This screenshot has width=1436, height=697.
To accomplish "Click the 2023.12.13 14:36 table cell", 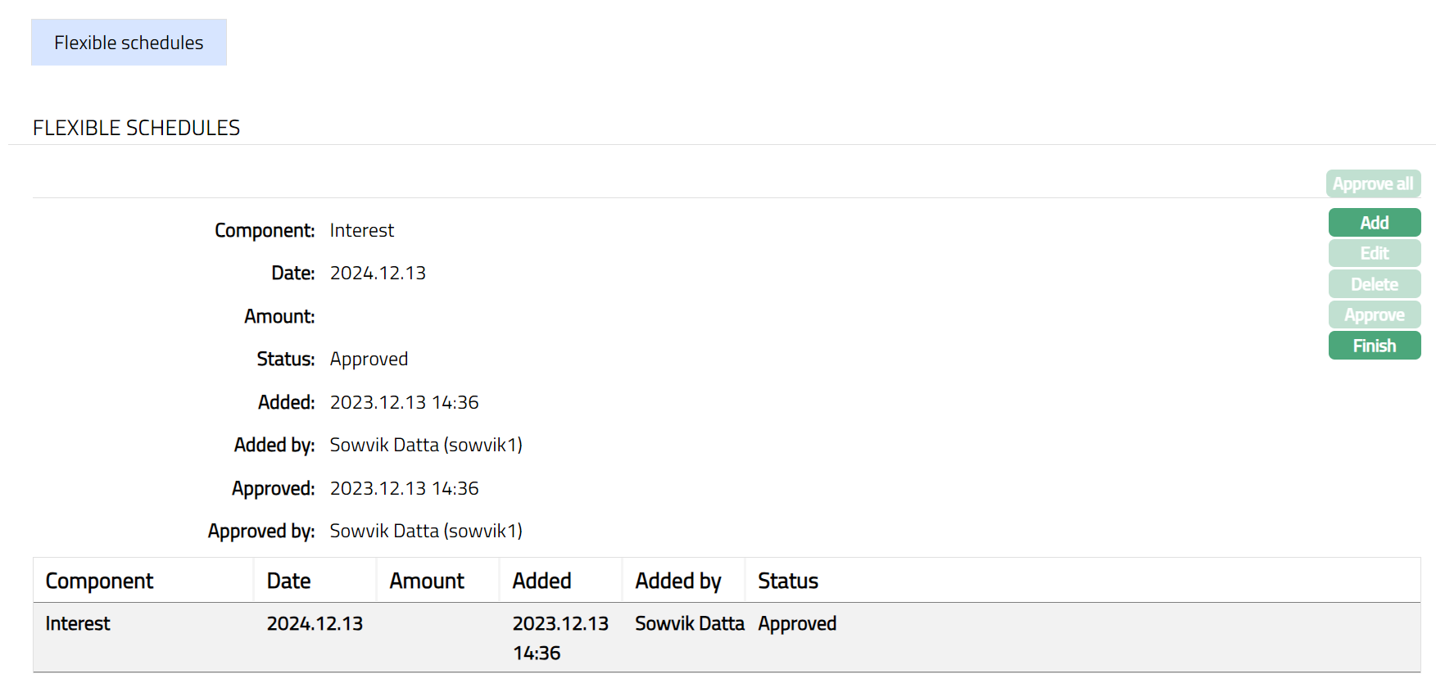I will [x=560, y=638].
